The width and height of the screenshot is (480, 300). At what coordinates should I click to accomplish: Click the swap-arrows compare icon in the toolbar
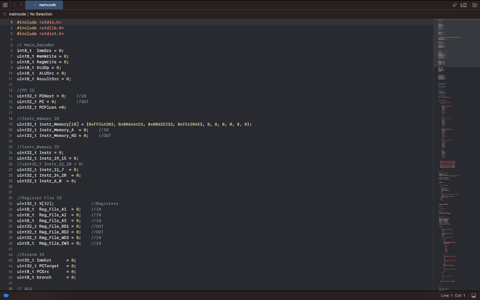[x=454, y=5]
